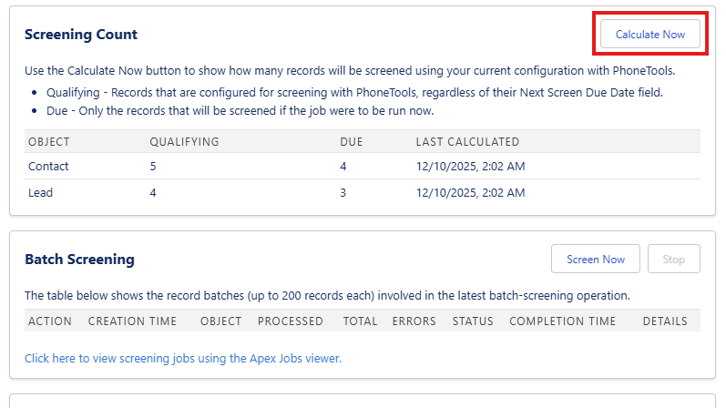Select the Lead object row label
The height and width of the screenshot is (408, 726).
pos(41,193)
